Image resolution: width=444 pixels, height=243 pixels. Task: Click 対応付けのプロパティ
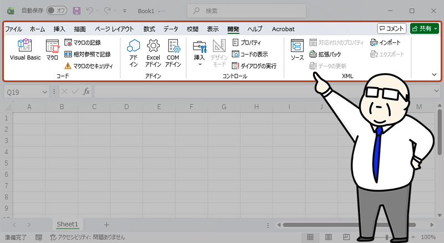(x=336, y=43)
